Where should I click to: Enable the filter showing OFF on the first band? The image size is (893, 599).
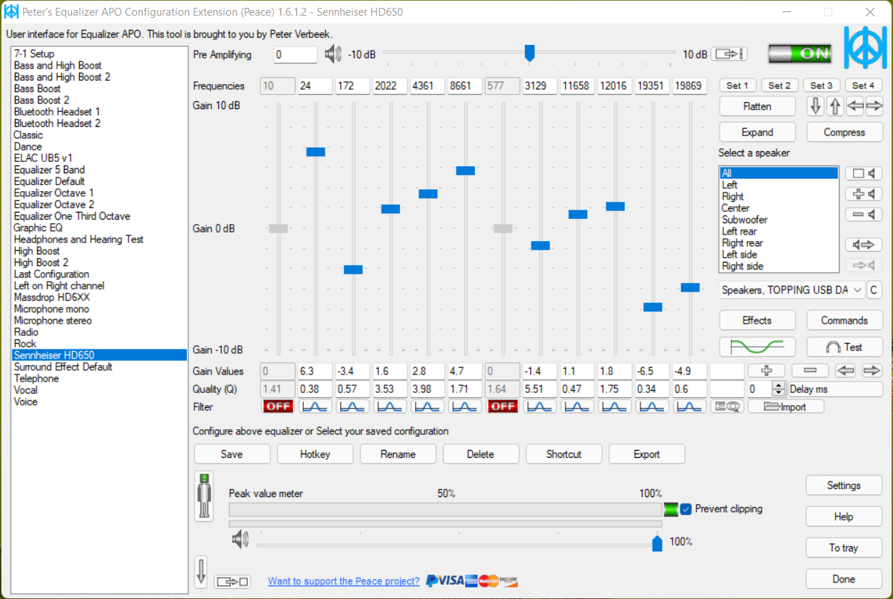click(277, 406)
